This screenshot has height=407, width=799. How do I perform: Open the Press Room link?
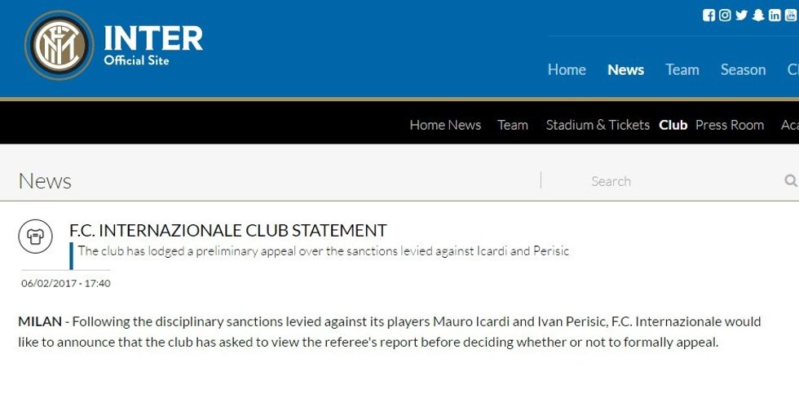(x=730, y=125)
